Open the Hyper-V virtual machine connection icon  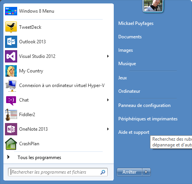11,85
